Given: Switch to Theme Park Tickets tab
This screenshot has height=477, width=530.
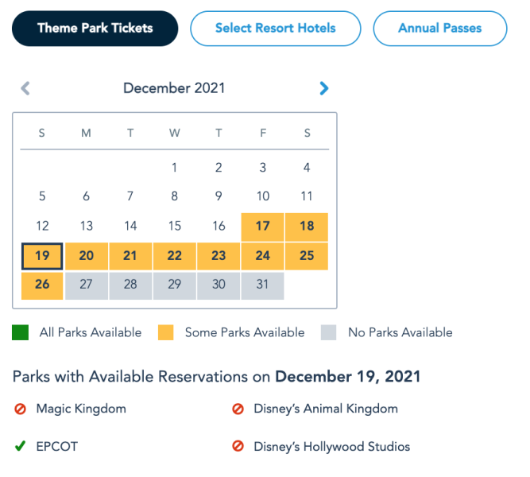Looking at the screenshot, I should click(95, 29).
